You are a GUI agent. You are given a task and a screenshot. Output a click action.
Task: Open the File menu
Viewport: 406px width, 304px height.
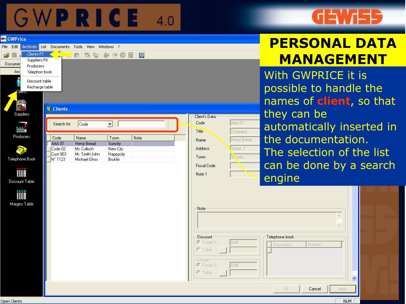[x=5, y=47]
